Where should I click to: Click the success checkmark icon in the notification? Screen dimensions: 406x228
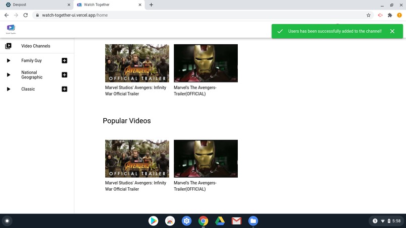[x=280, y=31]
